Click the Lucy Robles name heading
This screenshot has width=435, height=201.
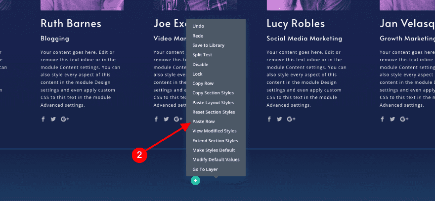(x=296, y=24)
